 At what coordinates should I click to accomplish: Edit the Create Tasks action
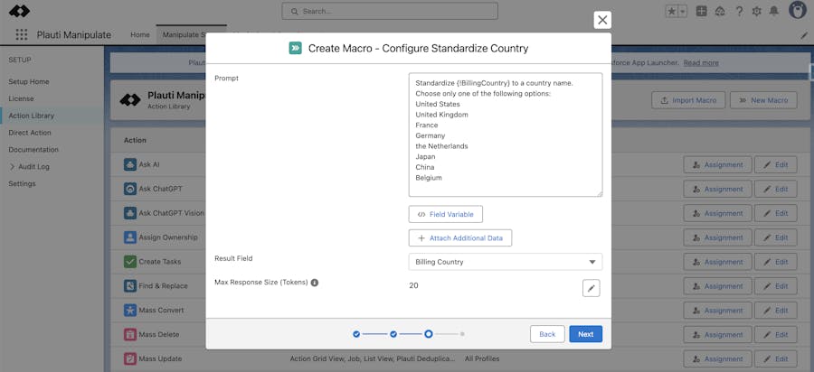pos(776,262)
